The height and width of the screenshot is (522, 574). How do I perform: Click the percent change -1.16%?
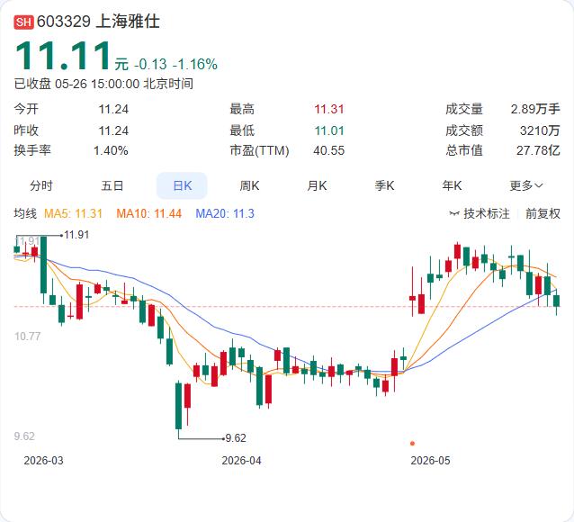coord(194,65)
